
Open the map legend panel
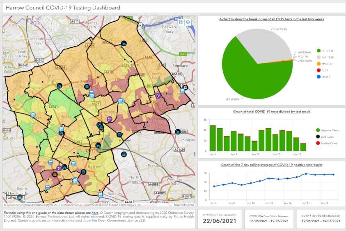181,22
